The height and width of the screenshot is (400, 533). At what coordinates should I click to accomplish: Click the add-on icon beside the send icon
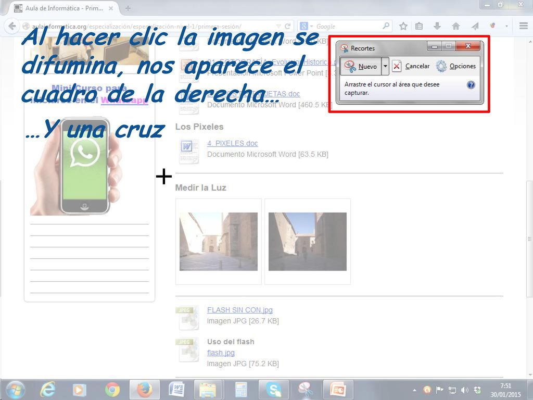point(492,26)
